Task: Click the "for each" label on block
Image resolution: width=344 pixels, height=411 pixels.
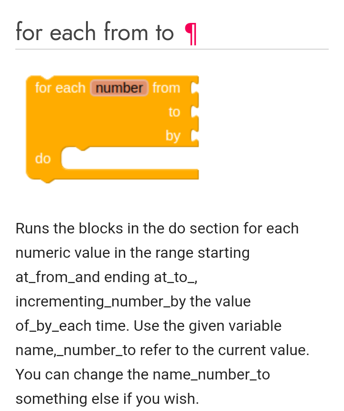Action: tap(60, 88)
